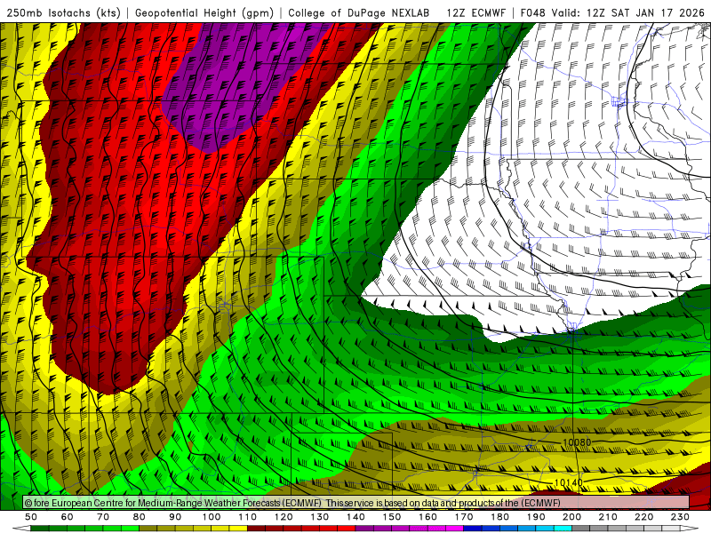The height and width of the screenshot is (533, 711).
Task: Click the bright yellow swatch ending at 110
Action: pos(238,529)
